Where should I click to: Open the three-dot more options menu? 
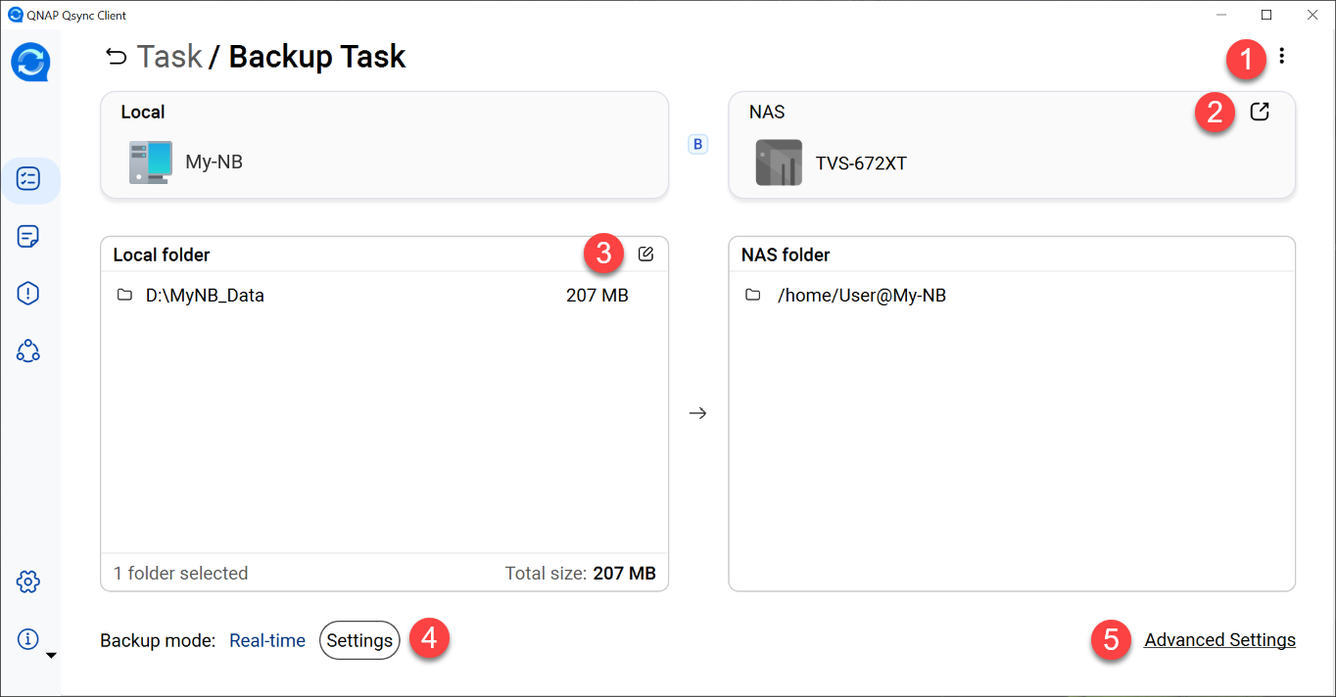click(x=1281, y=57)
